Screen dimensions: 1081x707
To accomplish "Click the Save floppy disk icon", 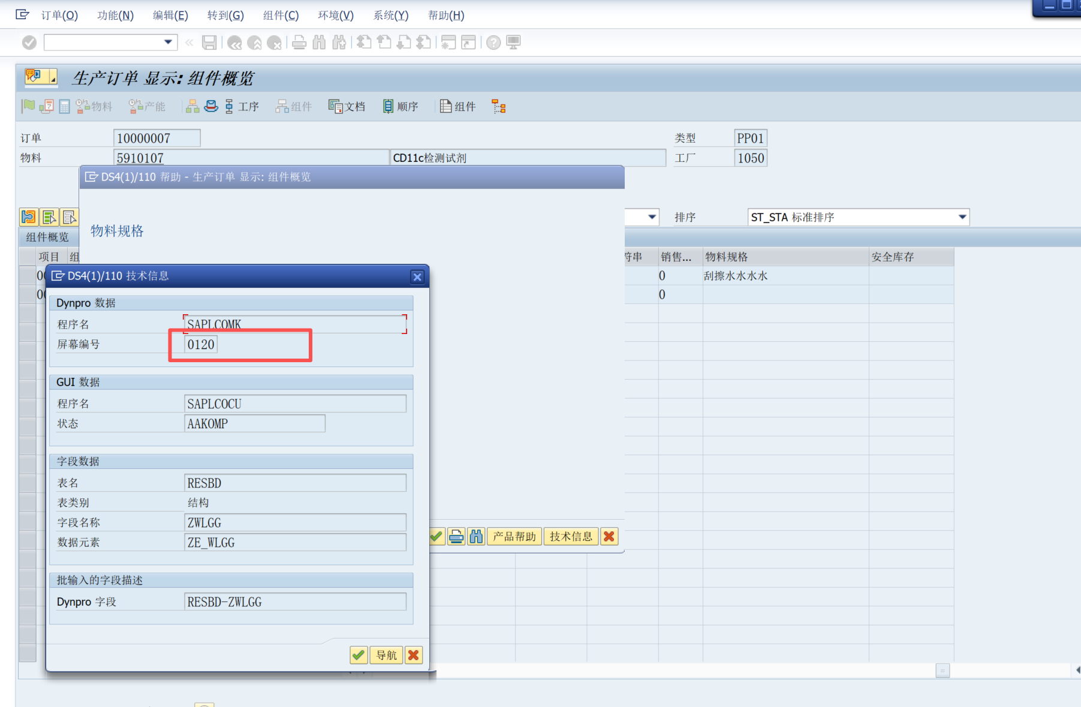I will [209, 43].
